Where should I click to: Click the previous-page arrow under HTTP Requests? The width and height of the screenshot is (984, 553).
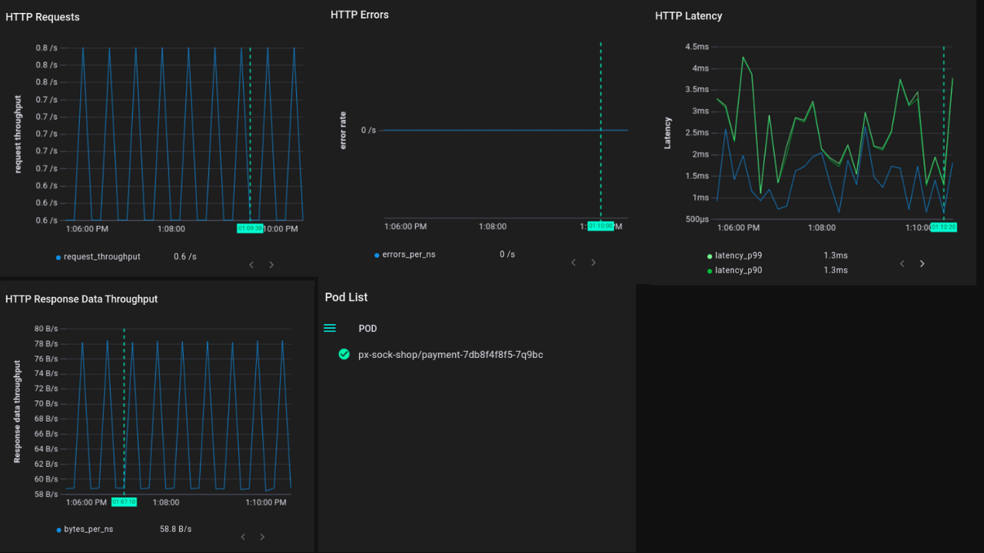251,264
